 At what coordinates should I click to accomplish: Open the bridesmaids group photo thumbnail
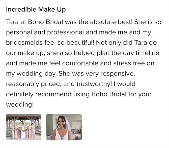pyautogui.click(x=23, y=127)
